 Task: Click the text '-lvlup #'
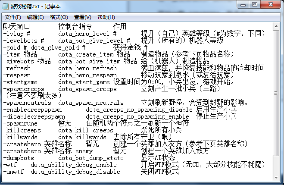(x=17, y=34)
